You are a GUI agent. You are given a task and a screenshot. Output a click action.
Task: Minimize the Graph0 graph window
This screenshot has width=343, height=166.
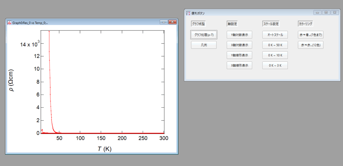coord(164,22)
